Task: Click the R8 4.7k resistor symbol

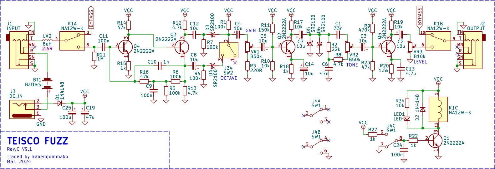Action: (x=338, y=60)
